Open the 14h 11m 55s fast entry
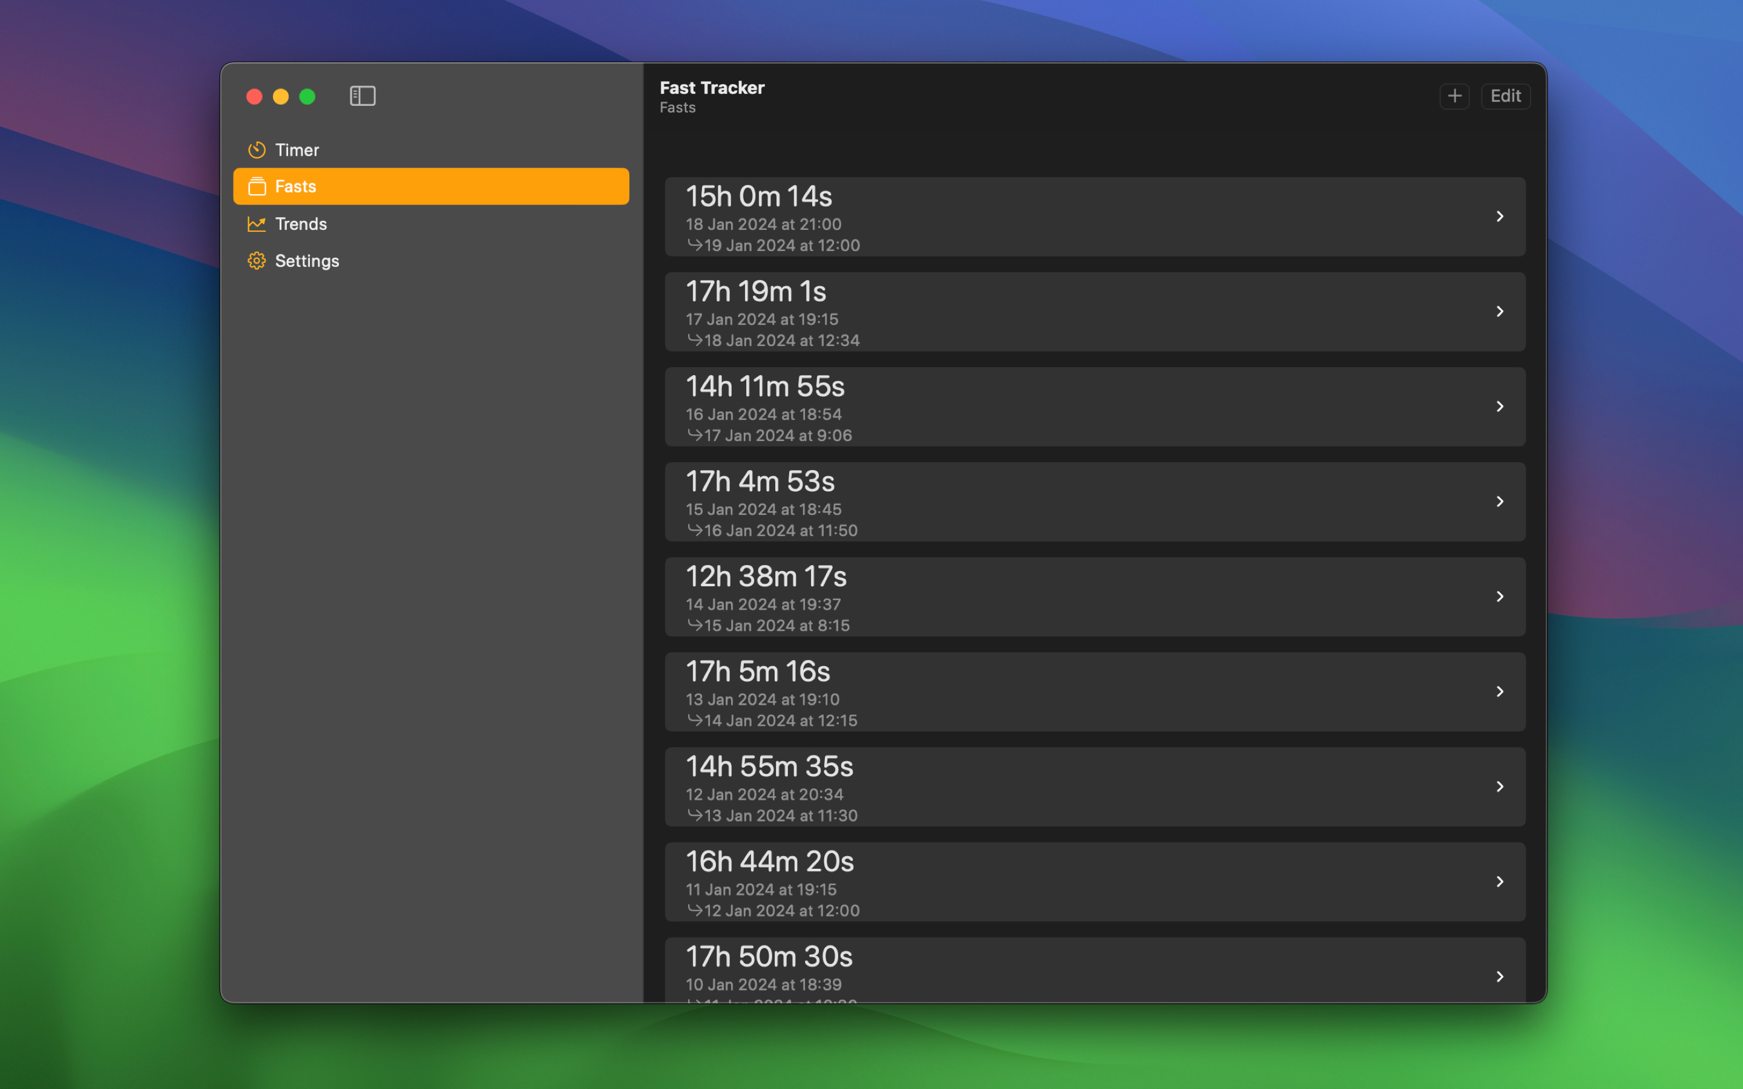This screenshot has width=1743, height=1089. click(1095, 407)
